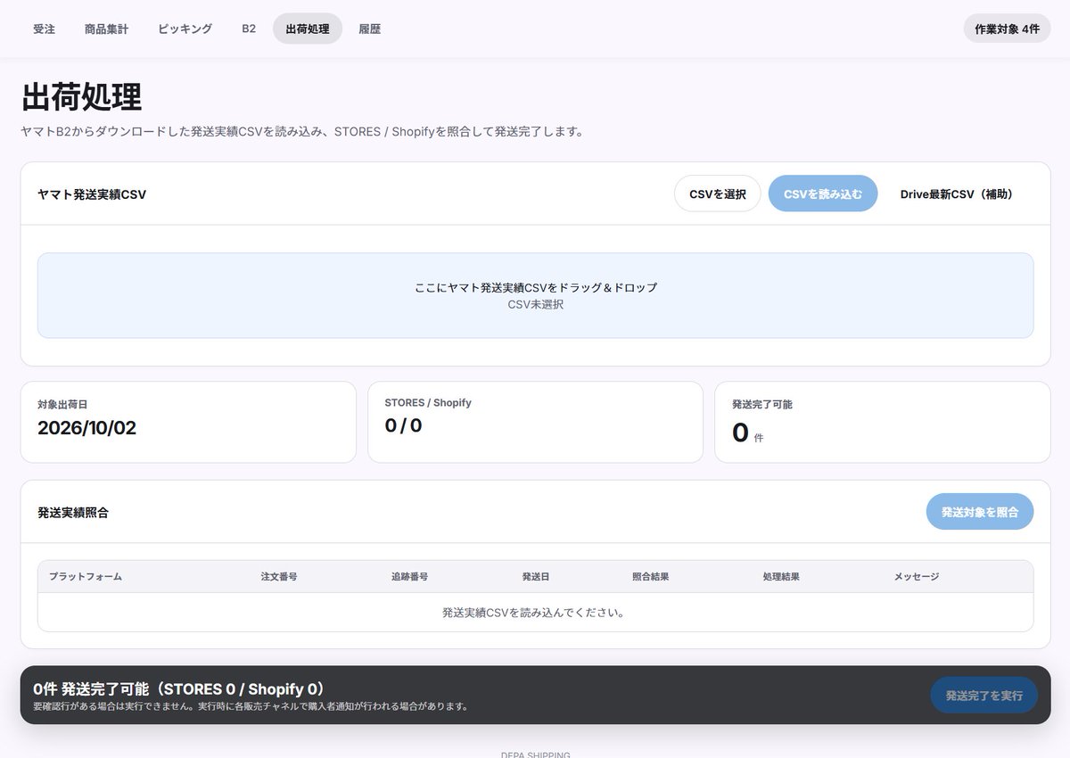
Task: Click the 発送対象を照合 button
Action: coord(980,512)
